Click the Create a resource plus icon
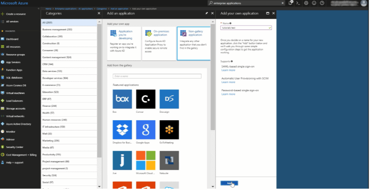This screenshot has height=190, width=370. (x=3, y=14)
